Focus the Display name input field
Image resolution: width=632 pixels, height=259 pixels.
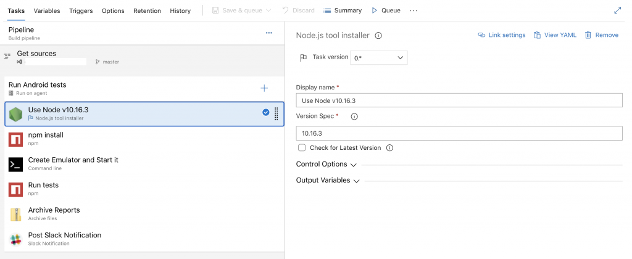coord(459,101)
